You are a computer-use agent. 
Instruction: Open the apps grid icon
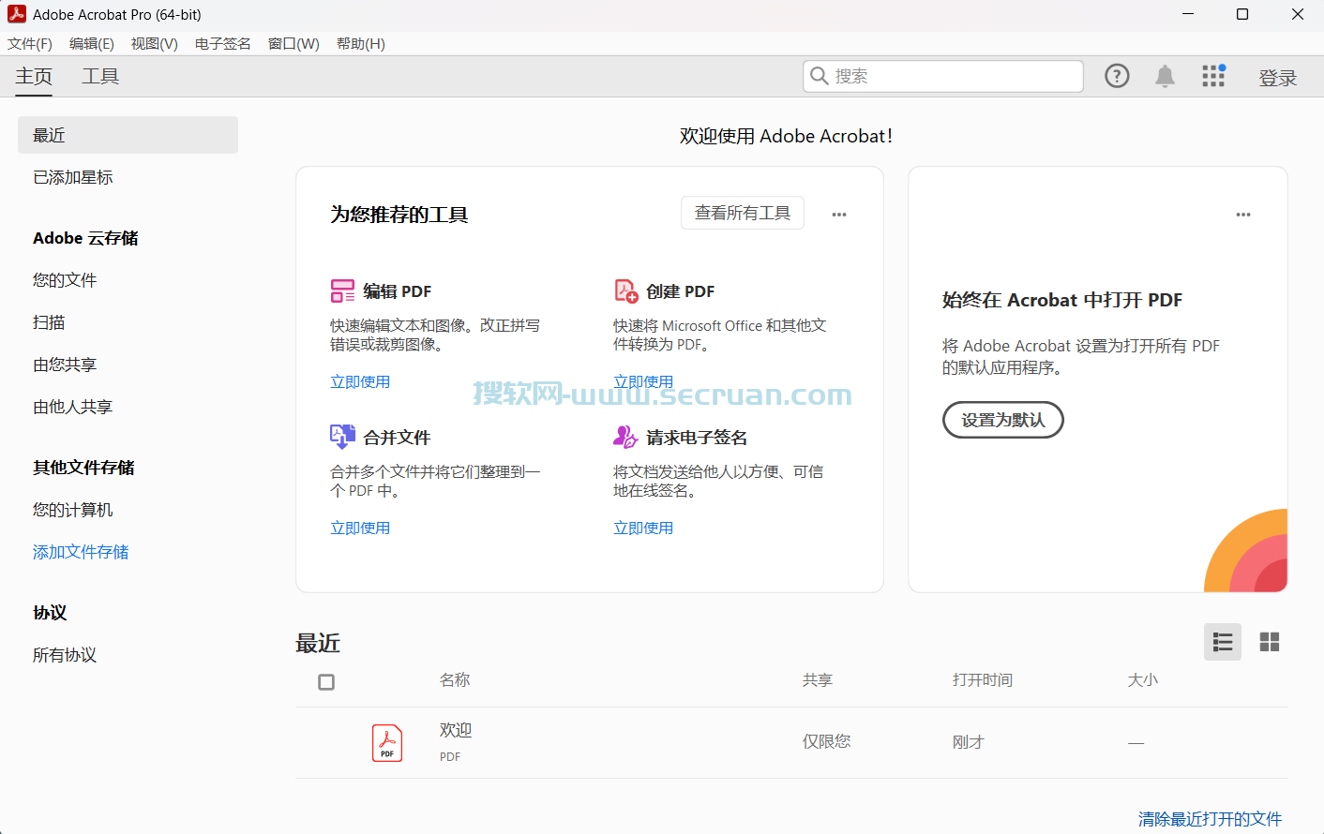point(1213,76)
